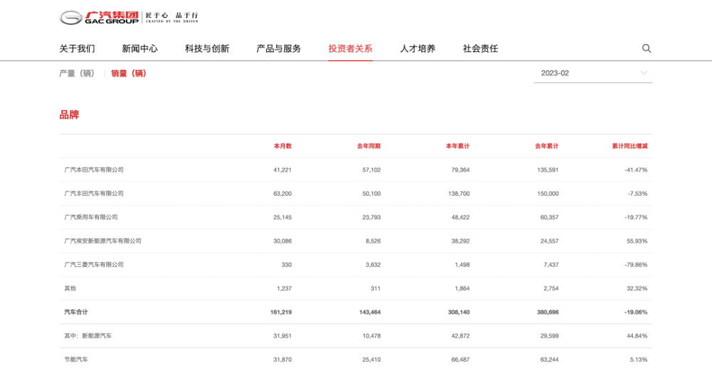
Task: Open the 2023-02 month dropdown
Action: [593, 73]
